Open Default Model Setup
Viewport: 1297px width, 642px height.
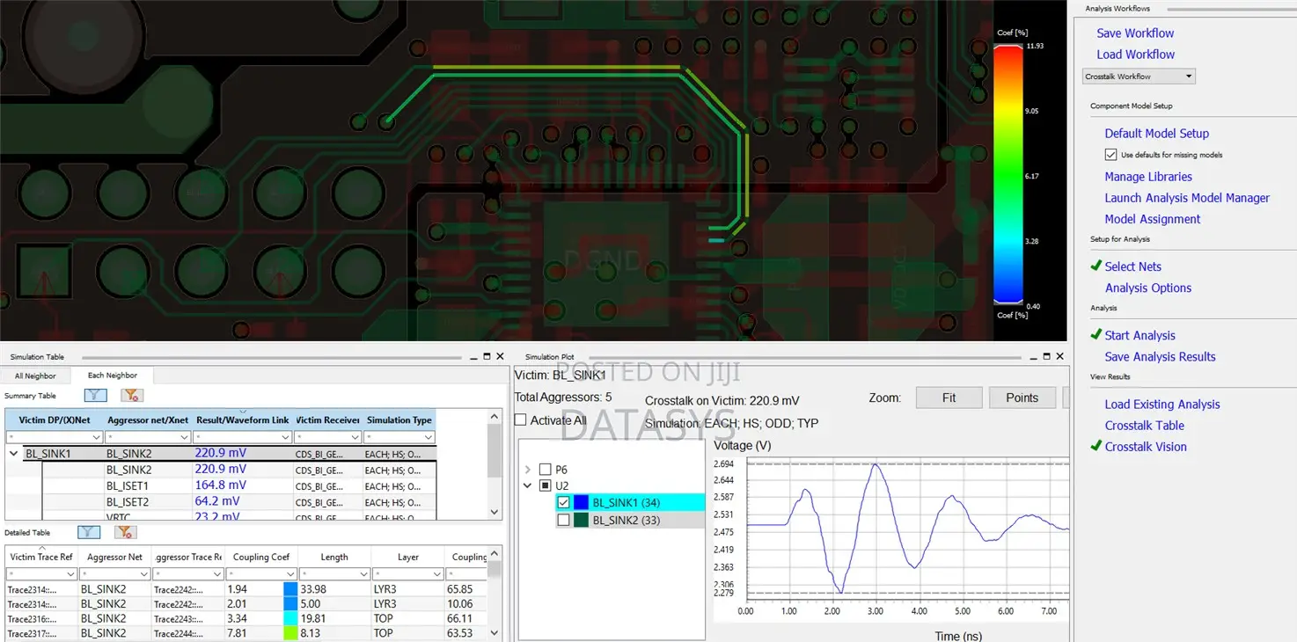pos(1157,134)
